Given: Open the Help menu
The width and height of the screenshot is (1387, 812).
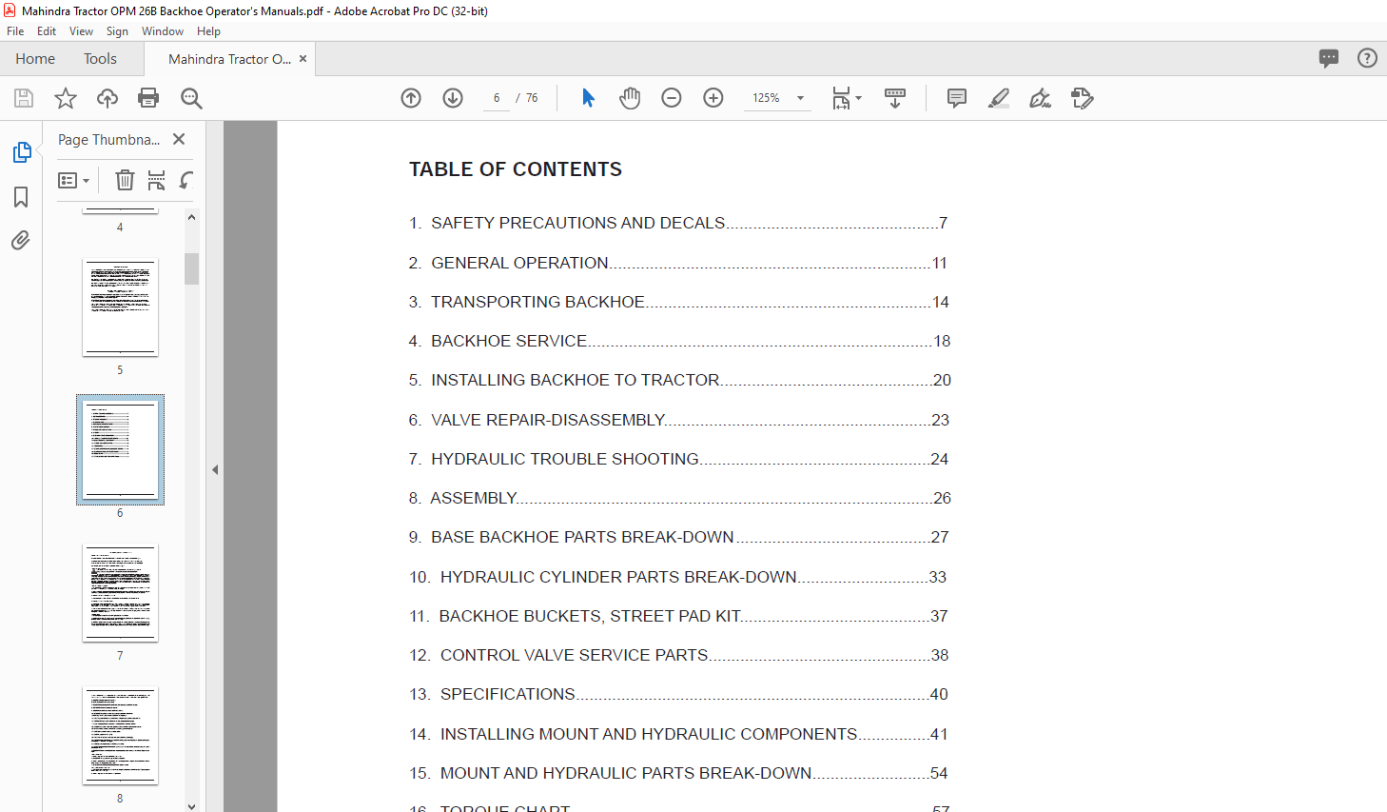Looking at the screenshot, I should (208, 31).
